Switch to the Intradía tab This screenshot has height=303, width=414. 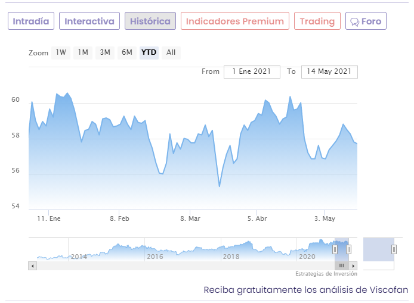coord(31,21)
